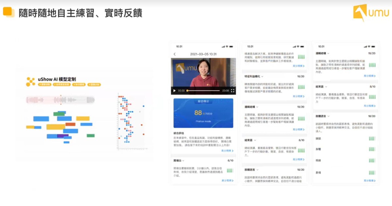392x206 pixels.
Task: Open the video in fullscreen
Action: [233, 90]
